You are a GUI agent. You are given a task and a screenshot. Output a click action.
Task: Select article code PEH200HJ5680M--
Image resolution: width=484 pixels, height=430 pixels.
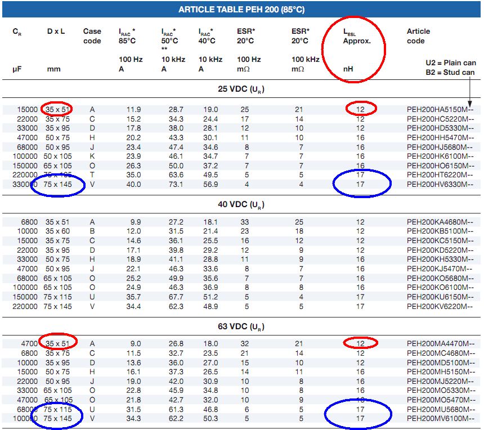[440, 147]
